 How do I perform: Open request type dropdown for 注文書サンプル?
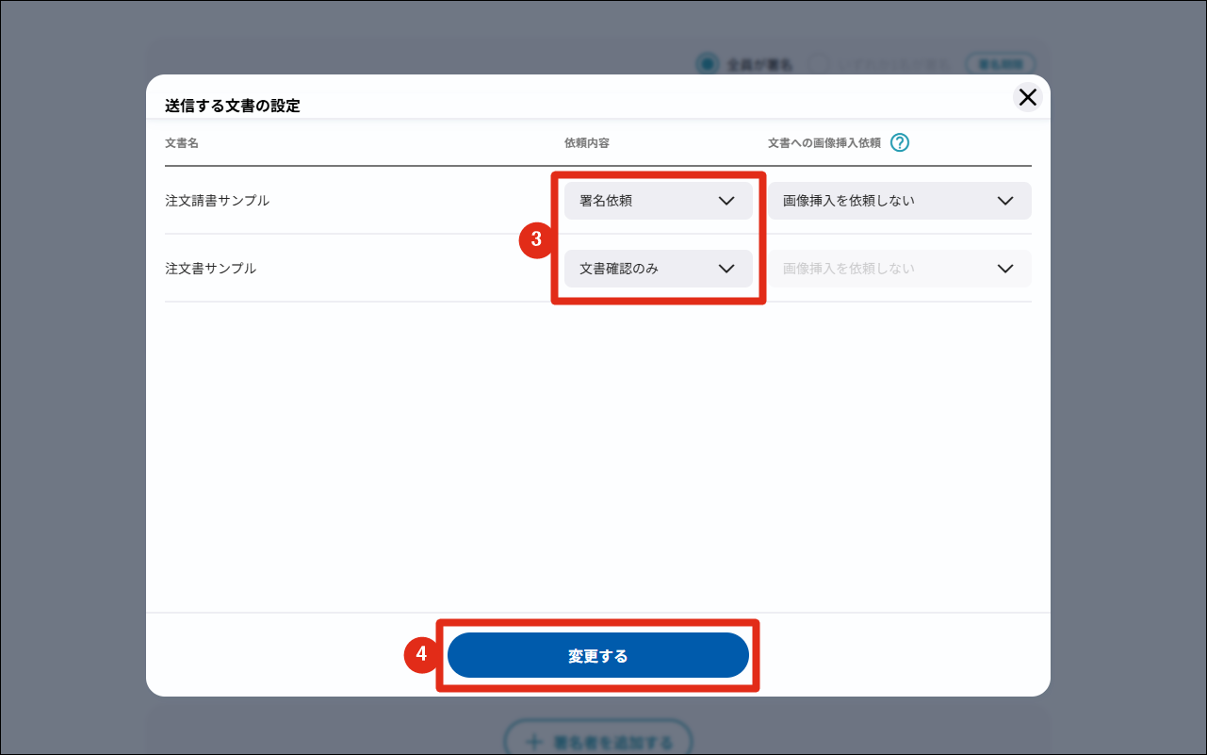(658, 269)
